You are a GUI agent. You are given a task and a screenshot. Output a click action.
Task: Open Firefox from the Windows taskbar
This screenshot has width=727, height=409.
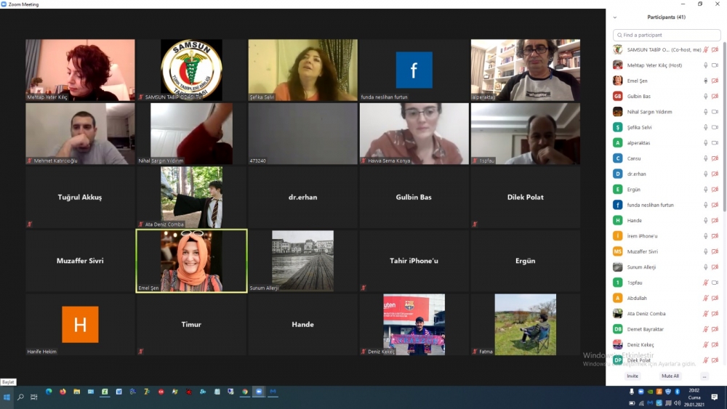[63, 392]
